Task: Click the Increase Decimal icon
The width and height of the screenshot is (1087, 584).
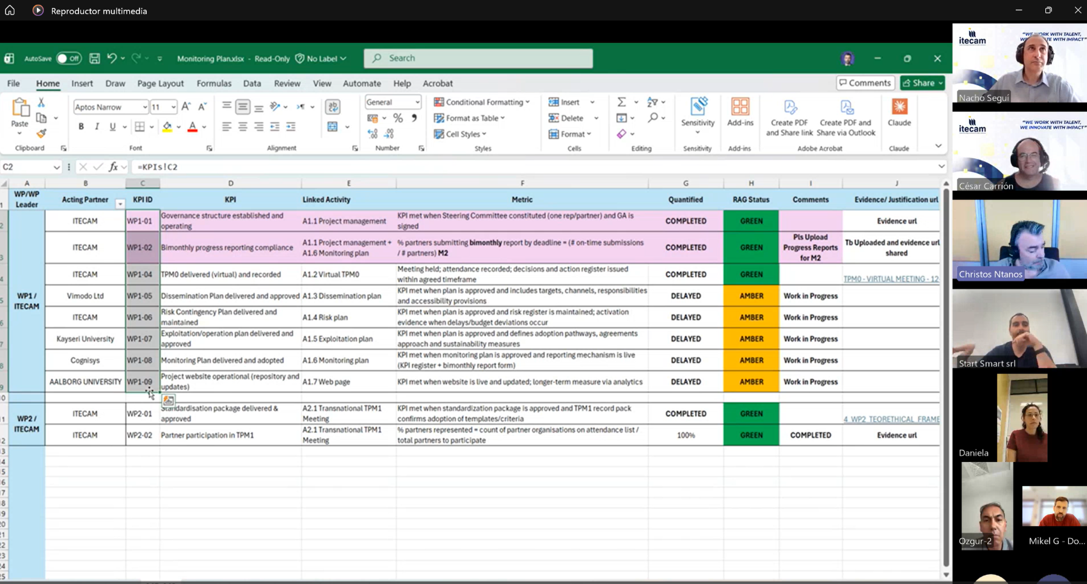Action: coord(373,133)
